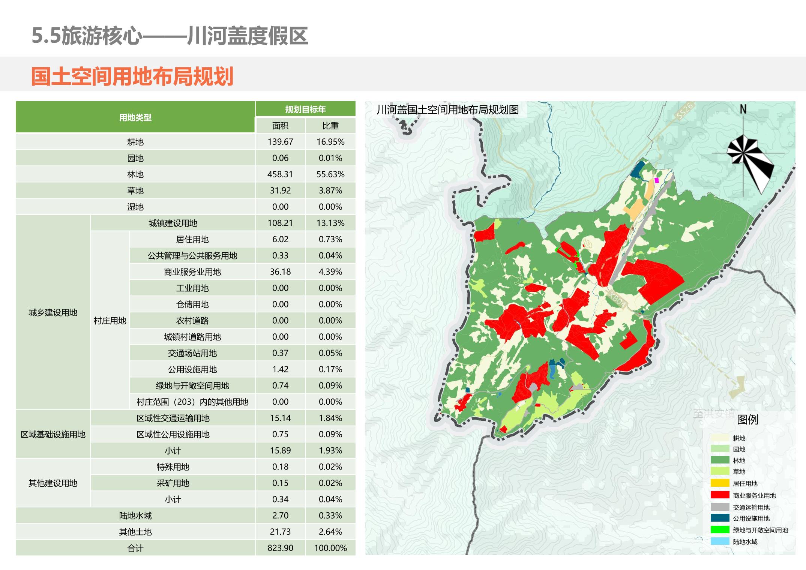Click the XB04 road label on map
The image size is (806, 570).
[617, 299]
